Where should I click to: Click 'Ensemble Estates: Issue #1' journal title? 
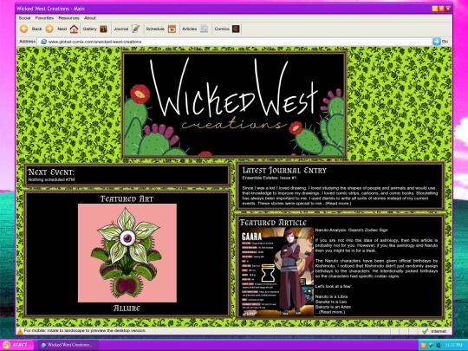[x=270, y=178]
